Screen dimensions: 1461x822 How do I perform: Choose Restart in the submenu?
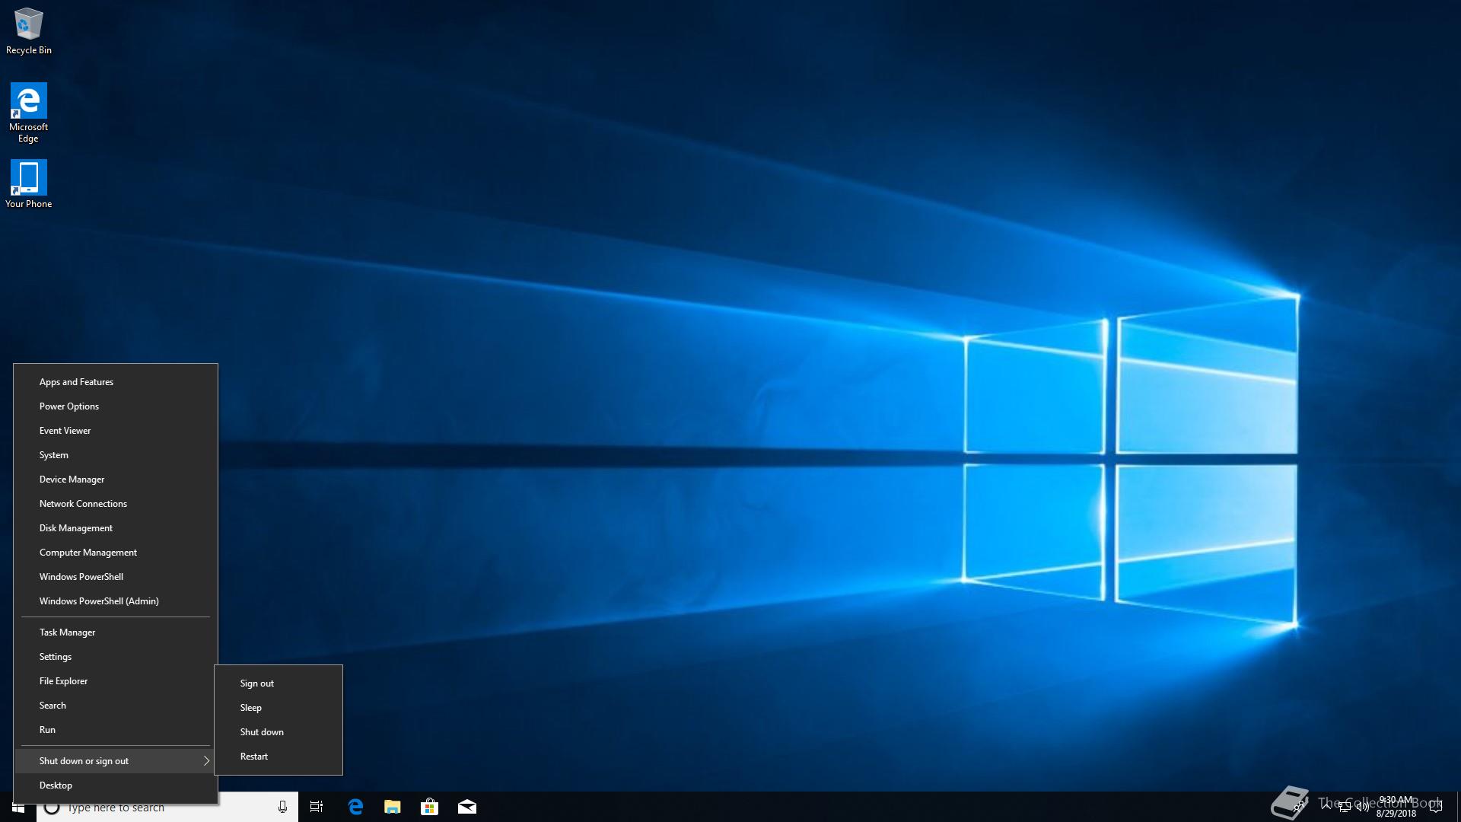[x=279, y=757]
